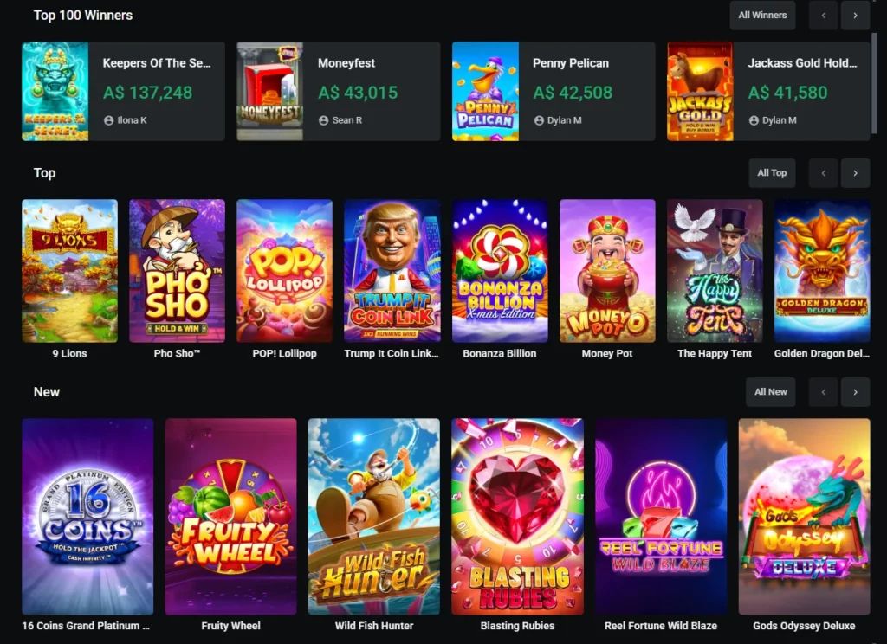Launch the Pho Sho Hold & Win game

click(177, 271)
